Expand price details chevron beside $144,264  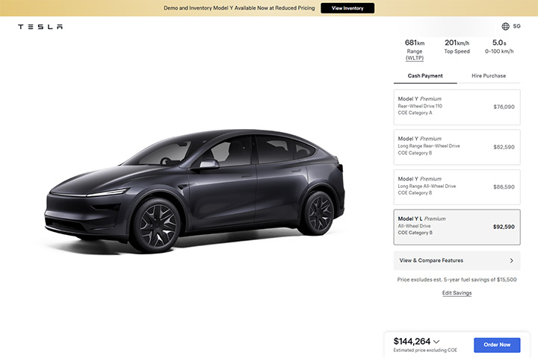436,342
